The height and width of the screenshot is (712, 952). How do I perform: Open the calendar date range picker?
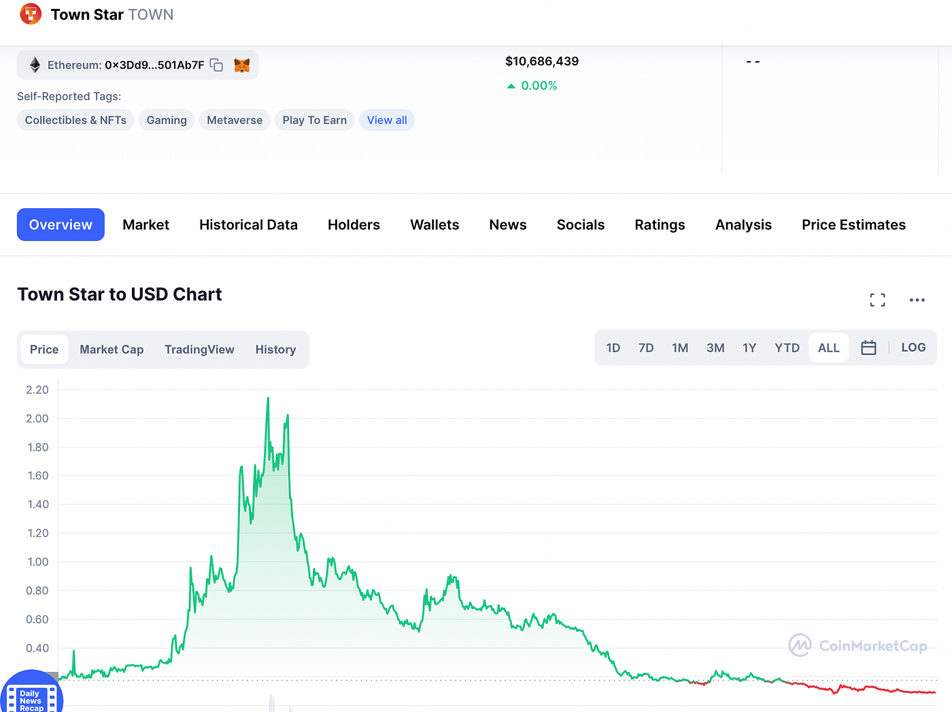868,347
